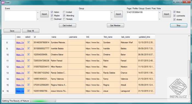
Task: Toggle the Admin checkbox
Action: tap(52, 12)
